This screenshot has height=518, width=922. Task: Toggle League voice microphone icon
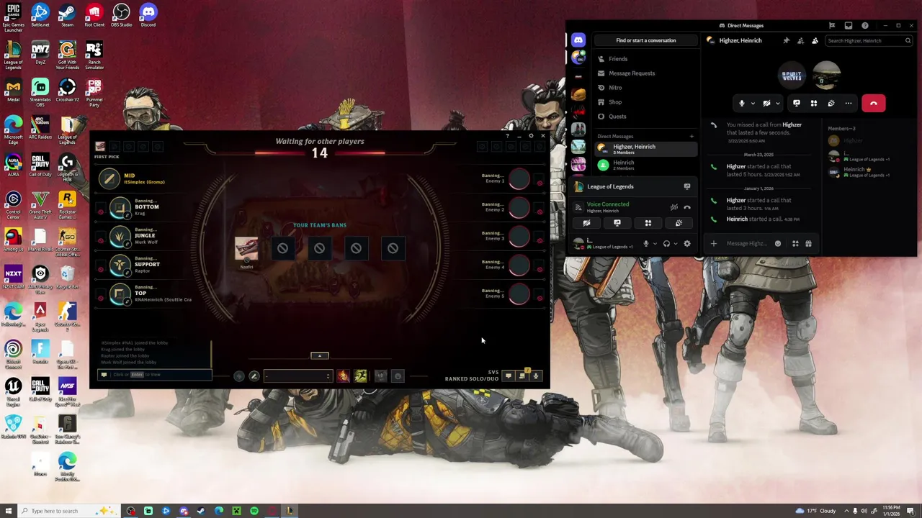pos(536,376)
